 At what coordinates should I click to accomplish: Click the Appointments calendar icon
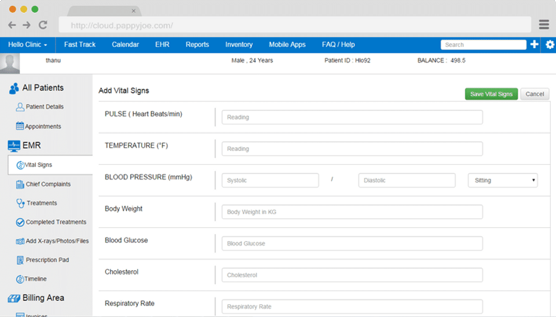[20, 126]
